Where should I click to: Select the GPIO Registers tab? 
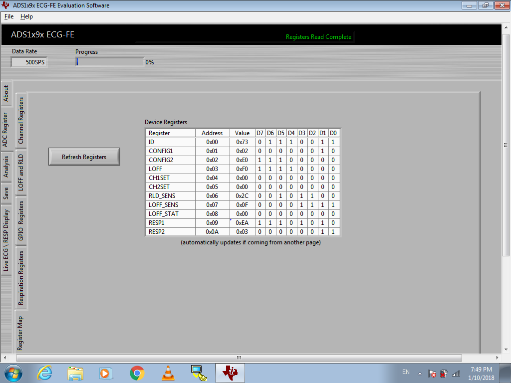21,220
